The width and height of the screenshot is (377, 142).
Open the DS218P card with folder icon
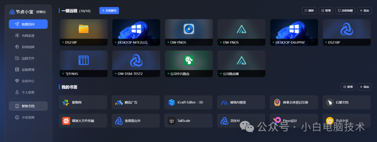pos(83,32)
